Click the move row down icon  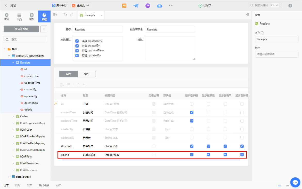coord(84,84)
